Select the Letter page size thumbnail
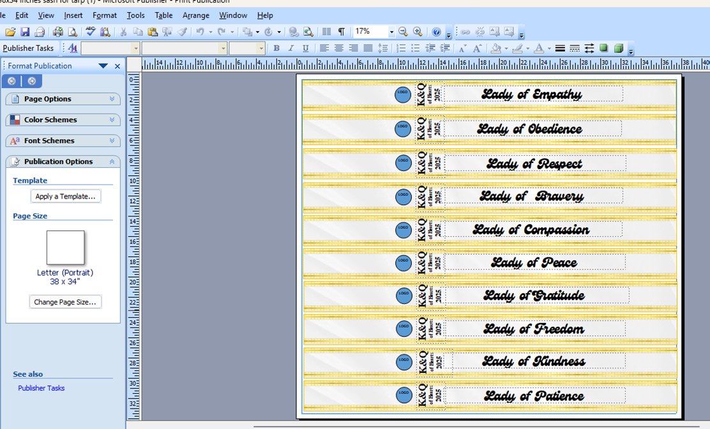This screenshot has height=429, width=710. click(65, 248)
